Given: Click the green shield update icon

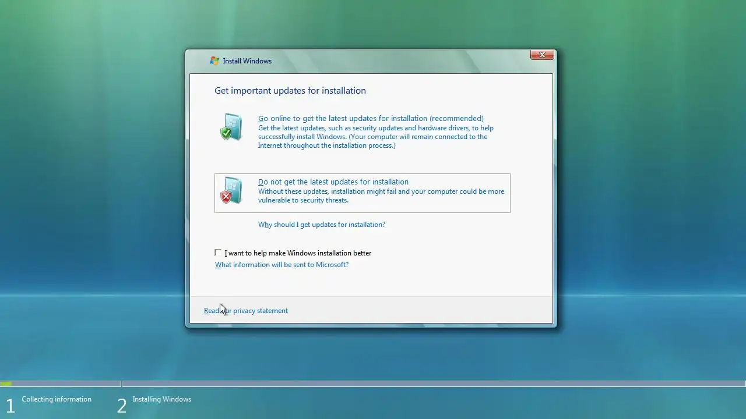Looking at the screenshot, I should tap(231, 127).
